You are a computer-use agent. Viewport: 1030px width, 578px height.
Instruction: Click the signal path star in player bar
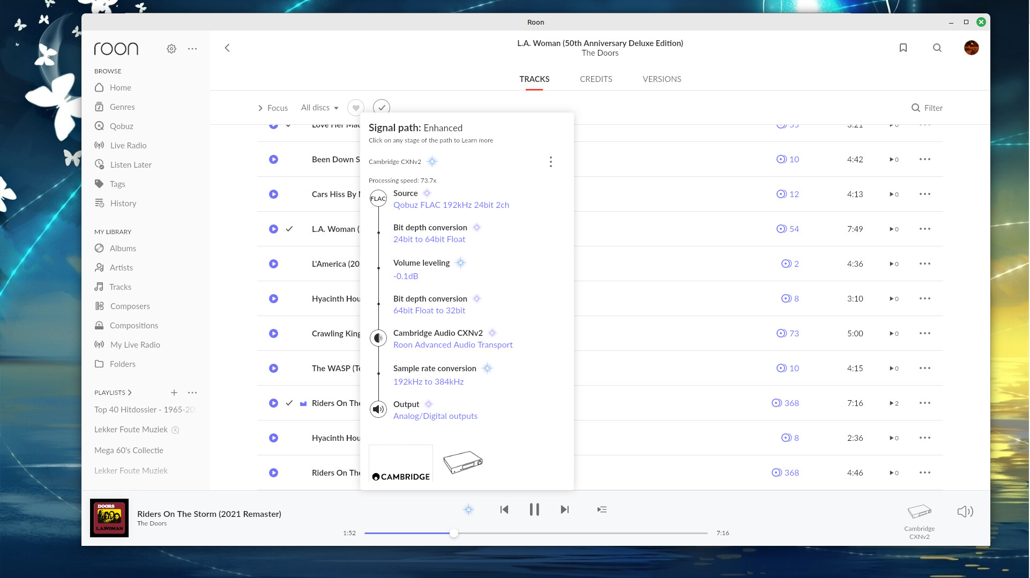[x=468, y=509]
